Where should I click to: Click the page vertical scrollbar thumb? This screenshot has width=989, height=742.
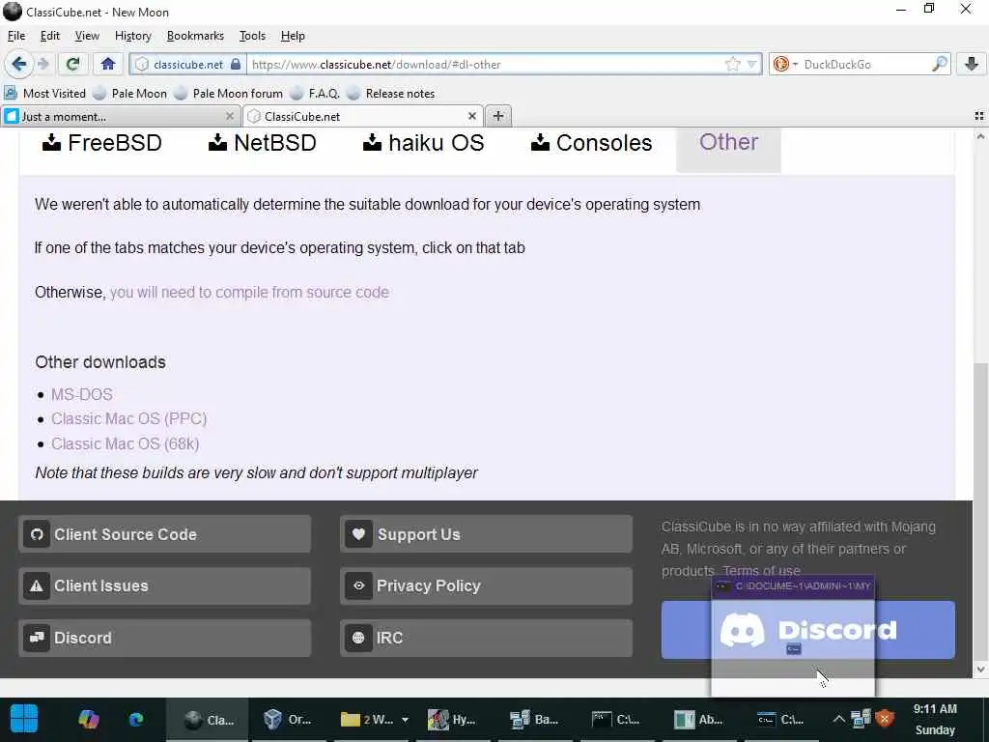tap(980, 511)
